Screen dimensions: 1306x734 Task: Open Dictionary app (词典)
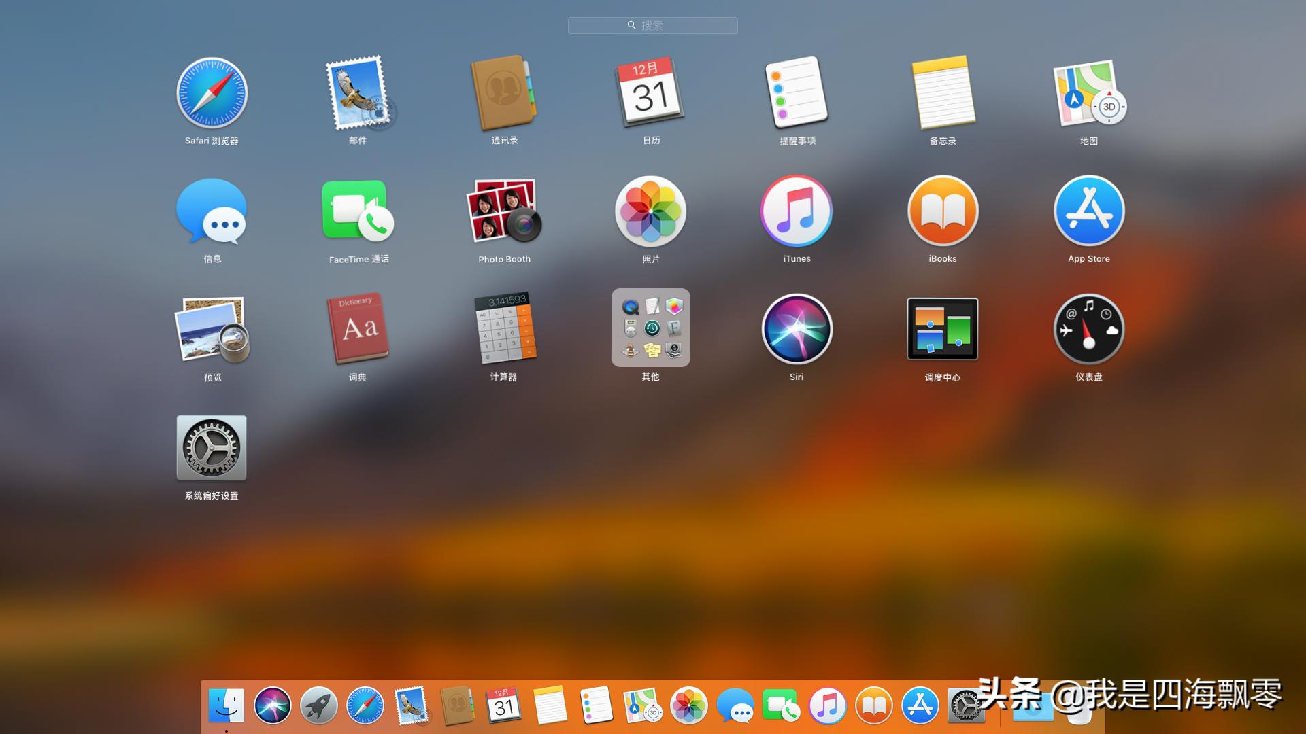click(358, 330)
